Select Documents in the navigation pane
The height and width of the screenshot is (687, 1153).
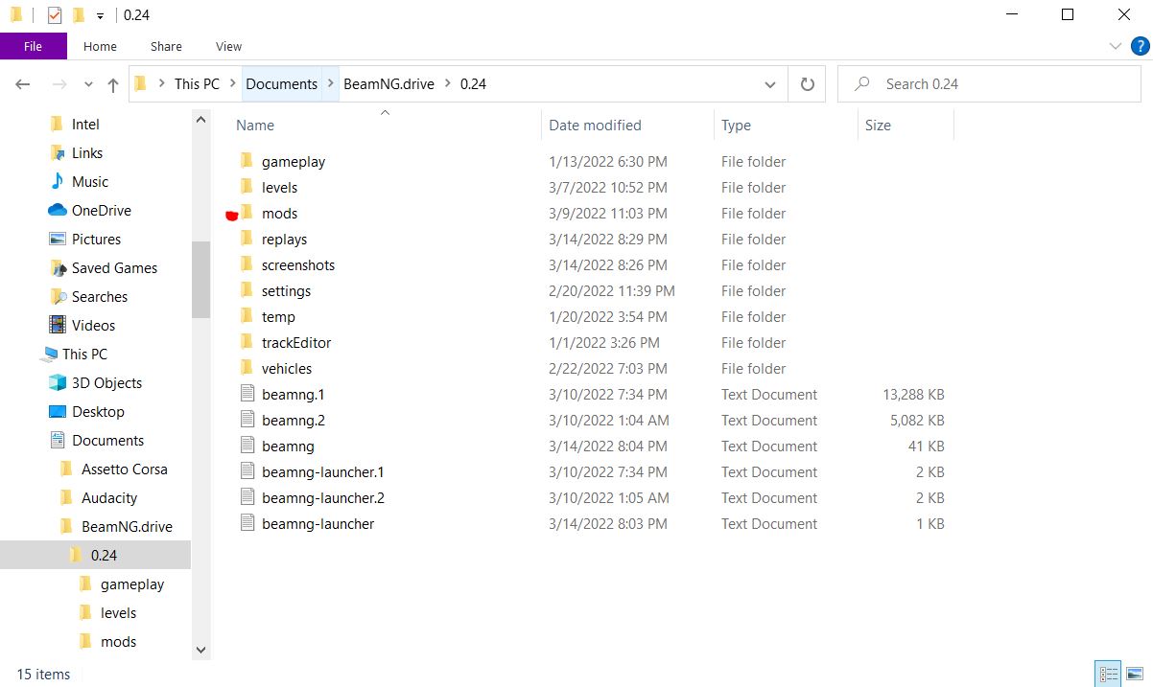pyautogui.click(x=107, y=441)
